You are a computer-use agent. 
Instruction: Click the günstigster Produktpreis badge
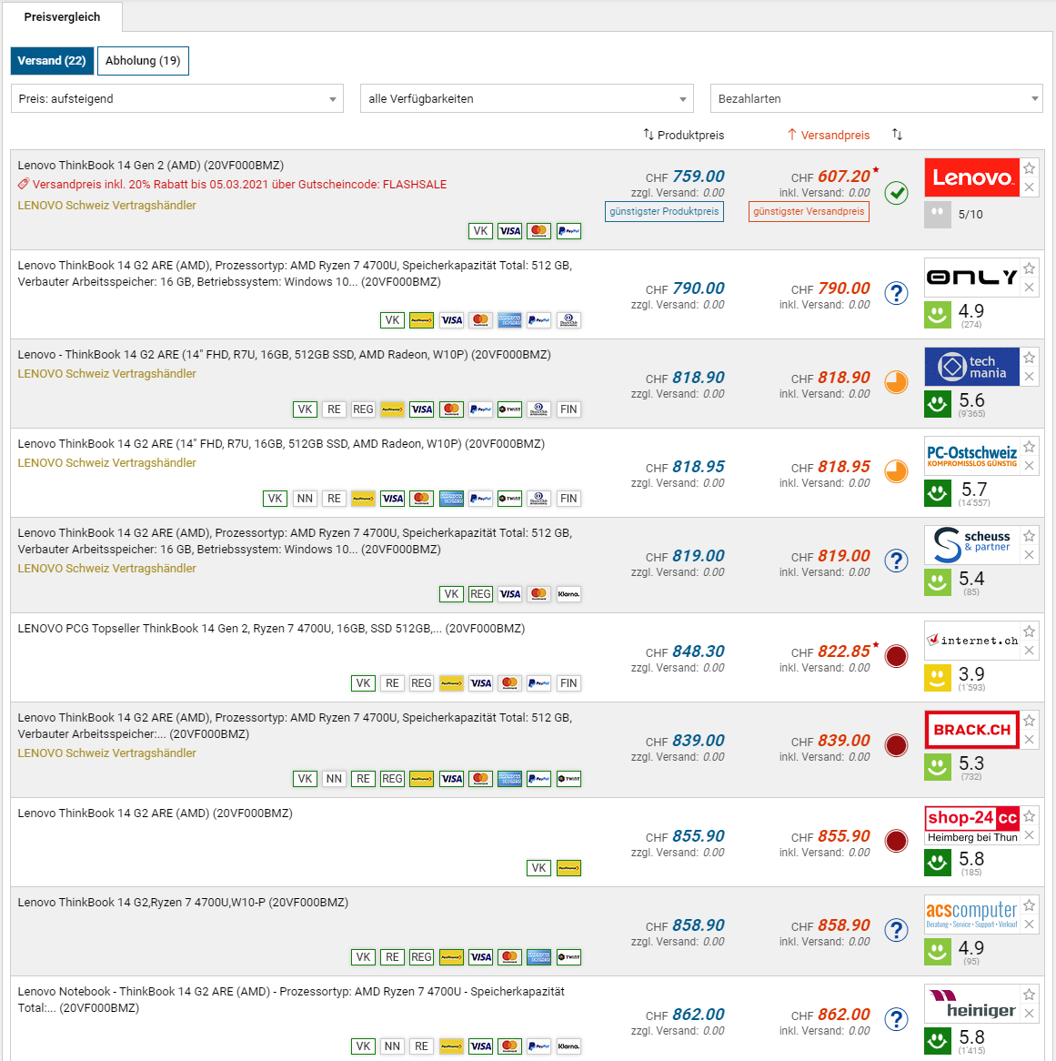[x=664, y=212]
